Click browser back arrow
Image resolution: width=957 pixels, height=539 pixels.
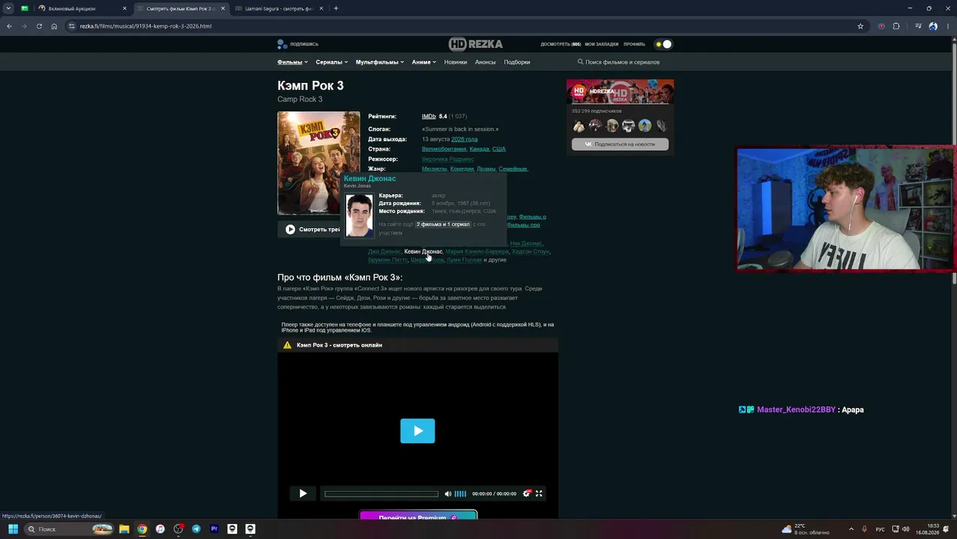click(x=9, y=26)
